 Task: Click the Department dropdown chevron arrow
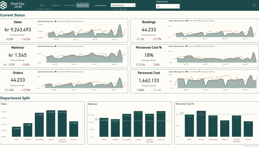click(178, 6)
